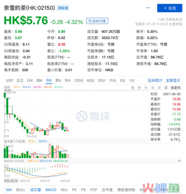Screen dimensions: 186x194
Task: Close the candle detail info panel
Action: point(179,140)
